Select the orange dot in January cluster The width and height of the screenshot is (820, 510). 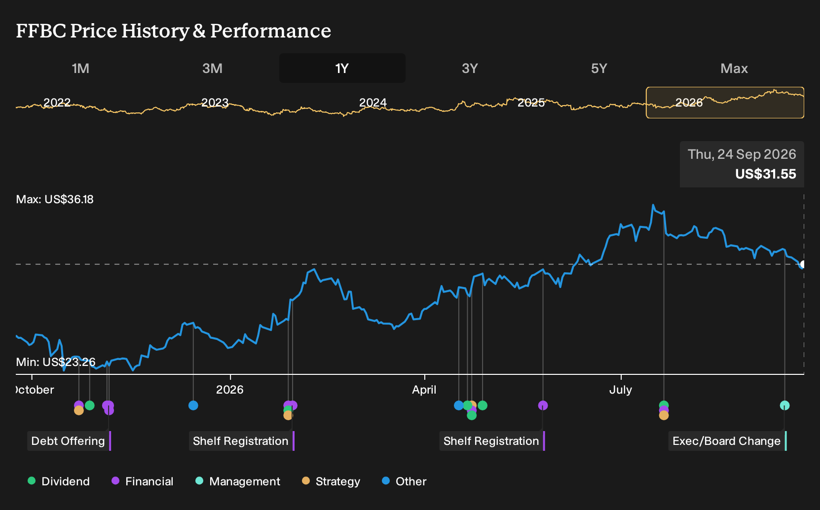click(x=288, y=415)
